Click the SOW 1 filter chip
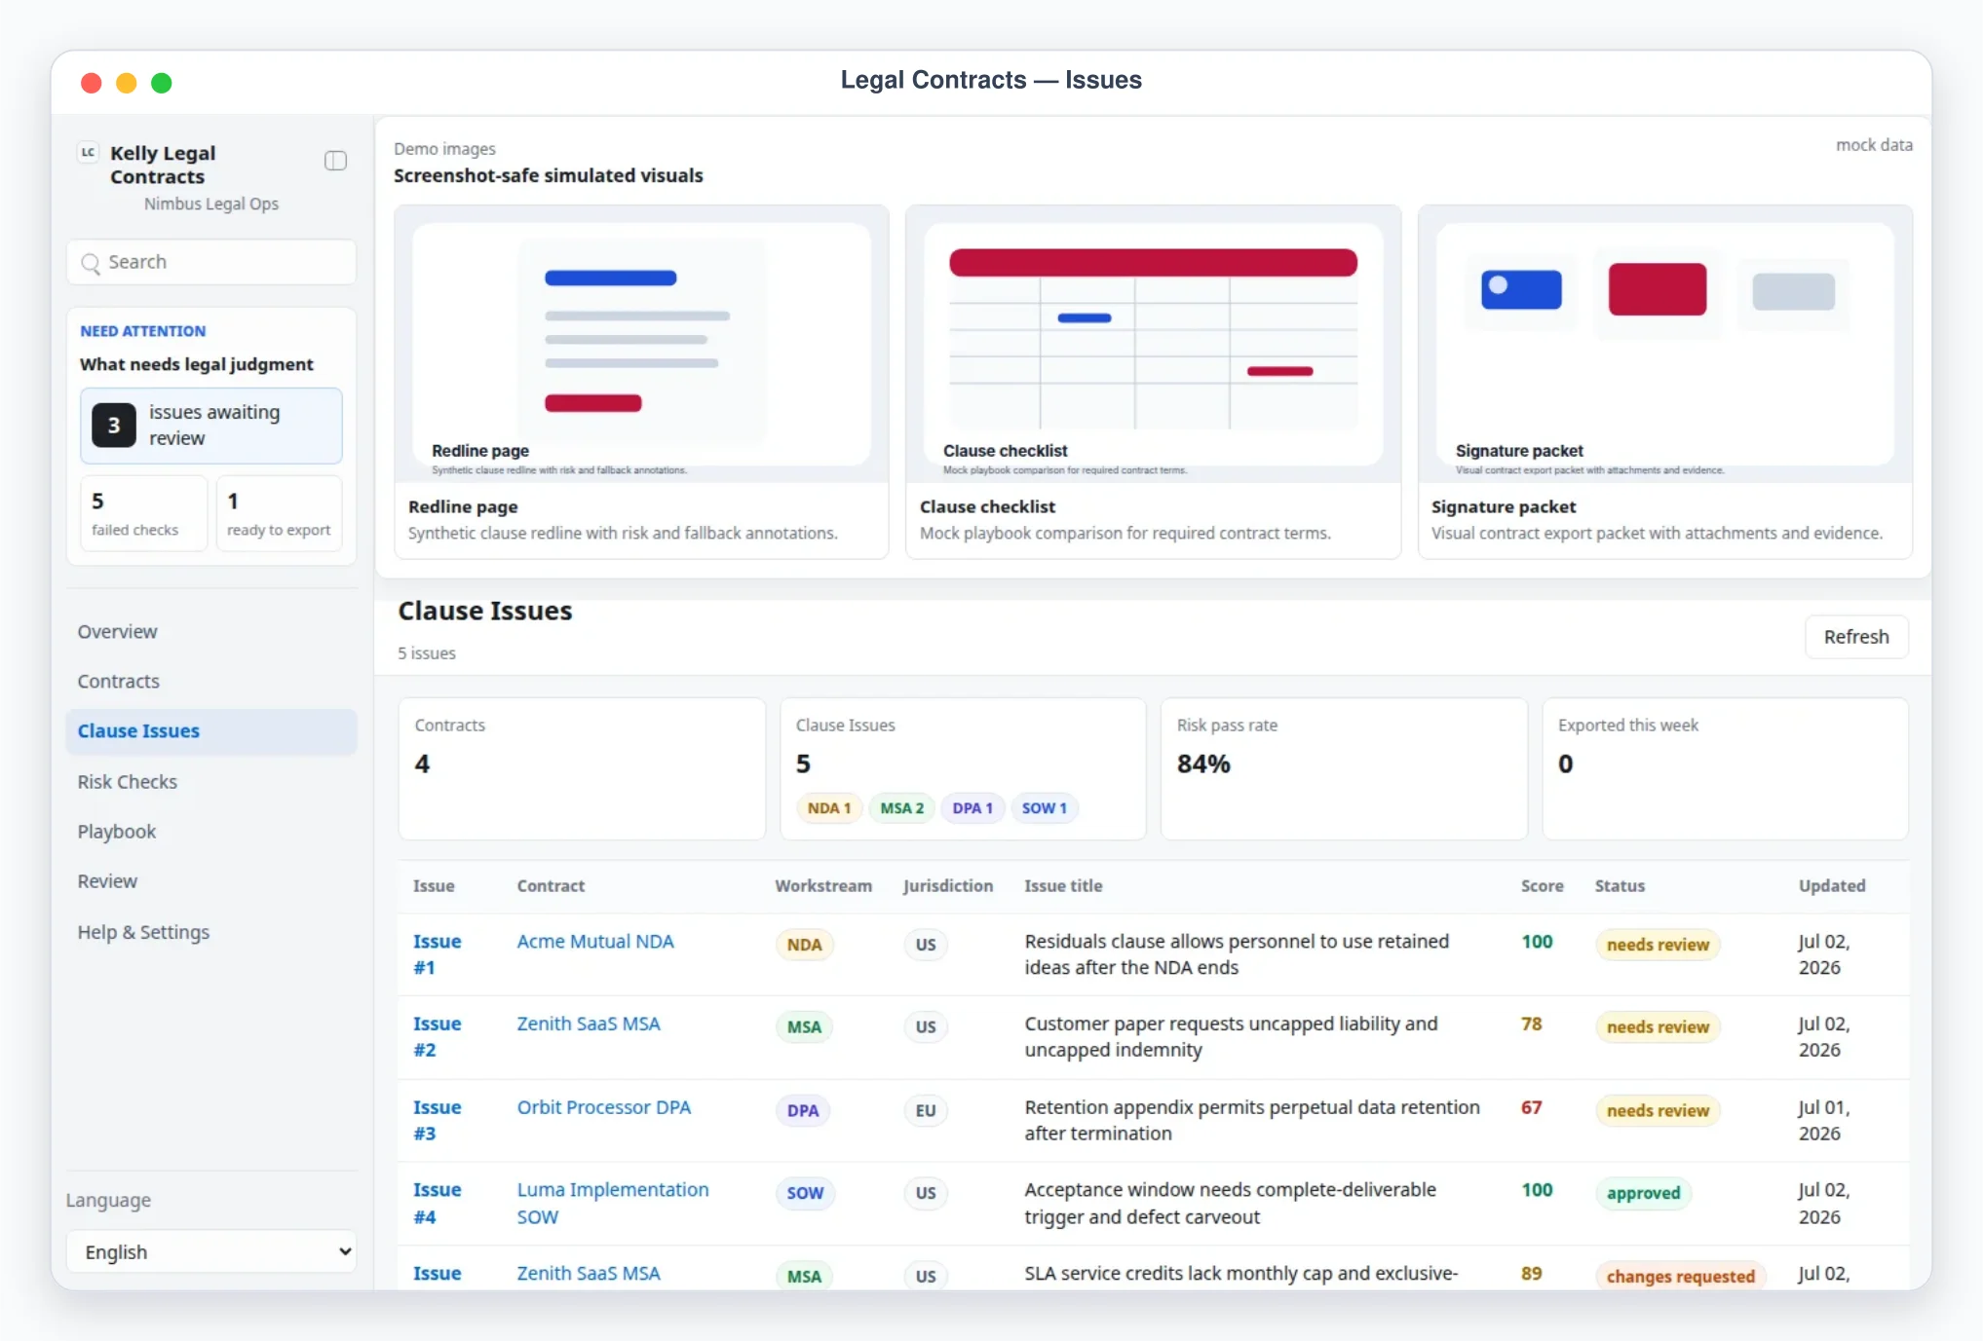 1045,808
